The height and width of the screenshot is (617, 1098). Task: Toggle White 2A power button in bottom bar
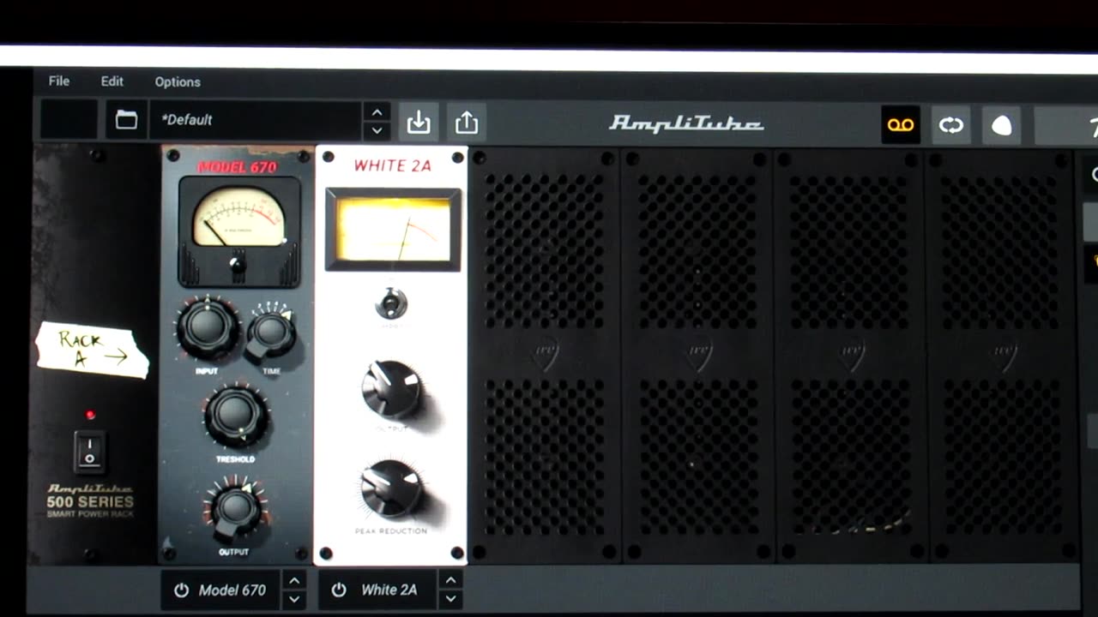(x=339, y=590)
